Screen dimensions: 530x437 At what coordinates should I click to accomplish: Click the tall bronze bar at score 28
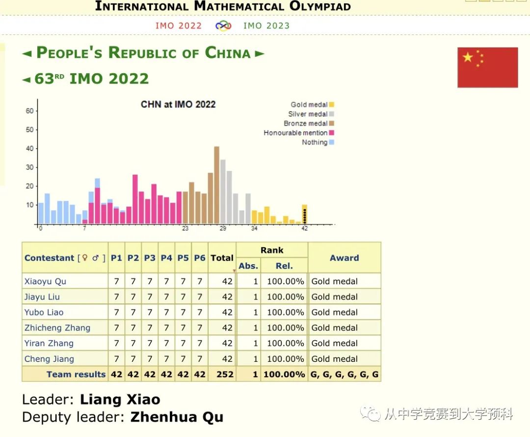point(217,185)
